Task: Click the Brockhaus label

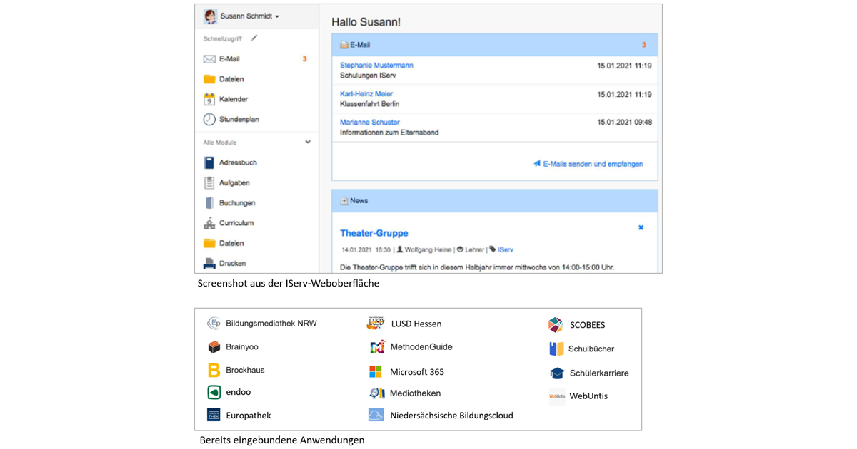Action: tap(245, 371)
